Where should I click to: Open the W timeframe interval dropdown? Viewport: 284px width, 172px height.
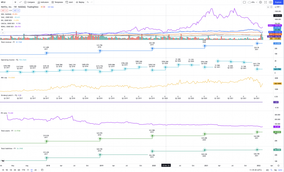point(16,2)
